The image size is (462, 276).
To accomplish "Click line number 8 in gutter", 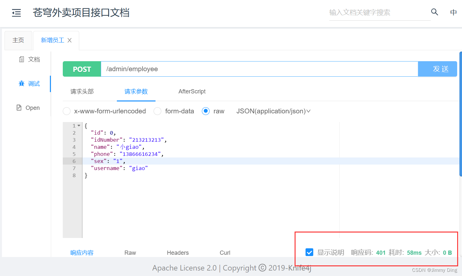I will coord(74,175).
